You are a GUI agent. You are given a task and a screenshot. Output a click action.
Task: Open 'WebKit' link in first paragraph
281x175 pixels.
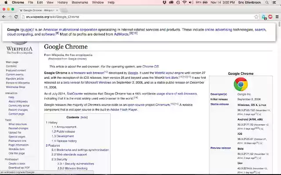[159, 73]
